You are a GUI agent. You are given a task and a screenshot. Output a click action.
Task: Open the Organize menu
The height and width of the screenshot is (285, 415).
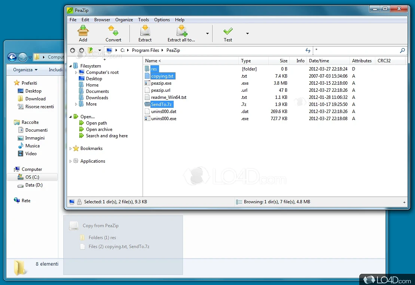[x=124, y=20]
